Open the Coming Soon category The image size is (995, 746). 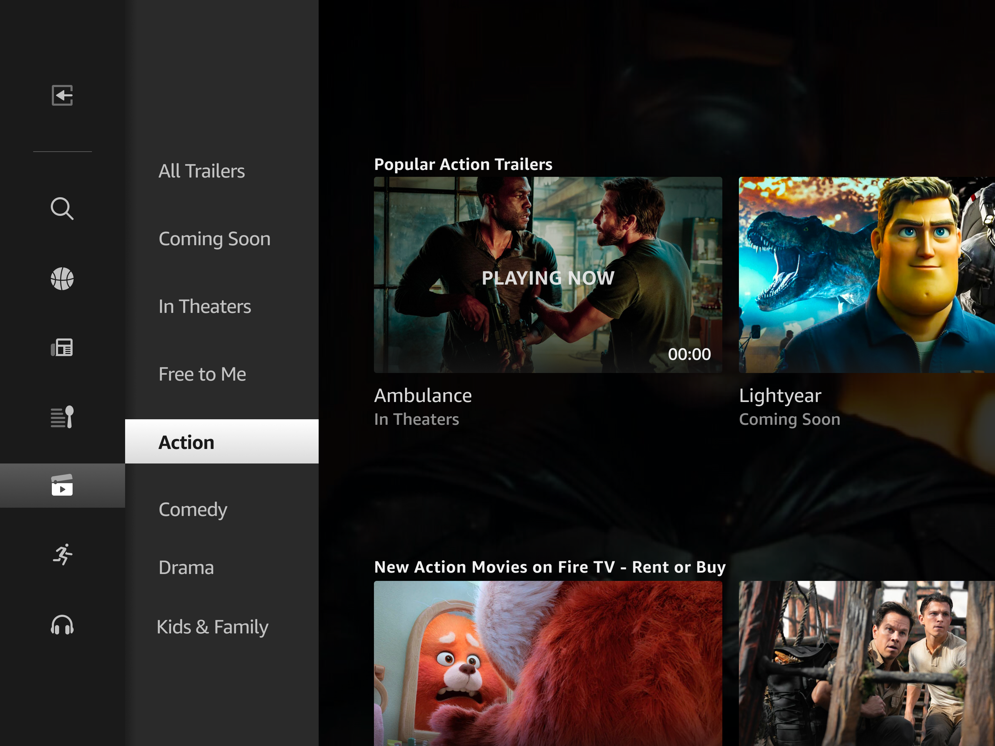tap(215, 239)
